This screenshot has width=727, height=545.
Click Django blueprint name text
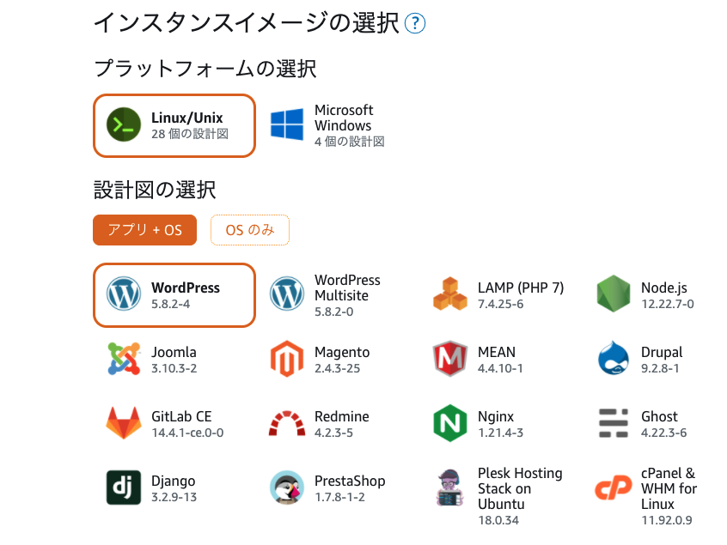[173, 481]
